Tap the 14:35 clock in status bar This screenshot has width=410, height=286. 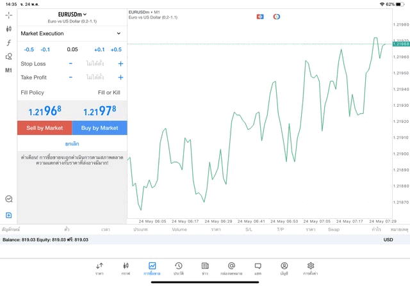(11, 4)
